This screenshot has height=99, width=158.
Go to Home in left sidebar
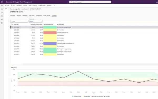[x=2, y=9]
